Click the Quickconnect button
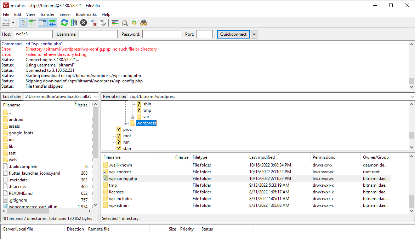 pos(233,34)
